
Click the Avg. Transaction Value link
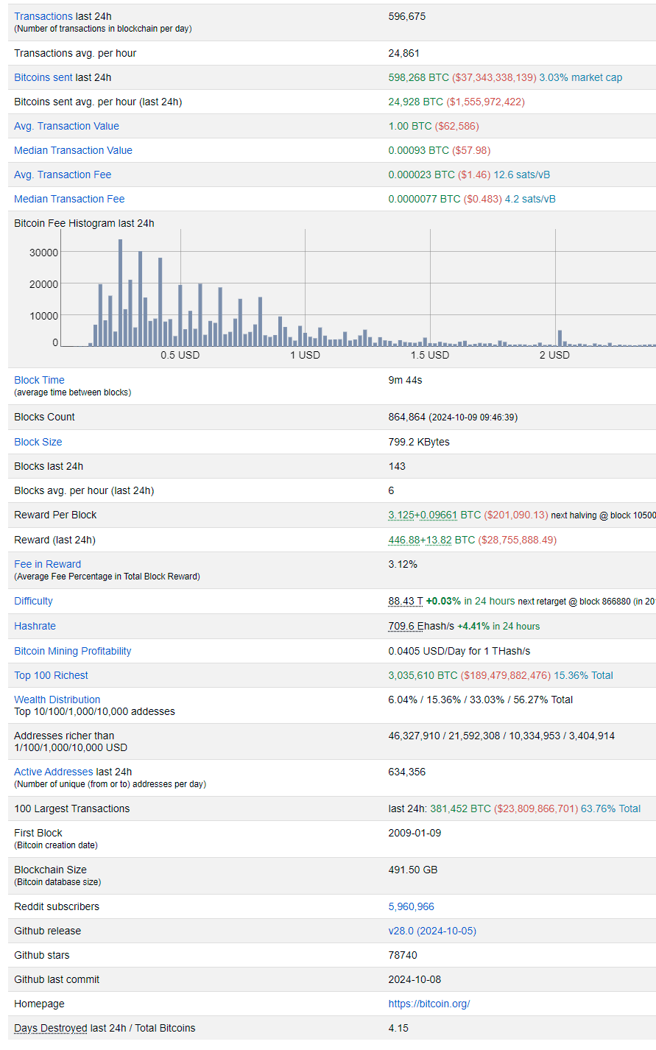pos(66,126)
